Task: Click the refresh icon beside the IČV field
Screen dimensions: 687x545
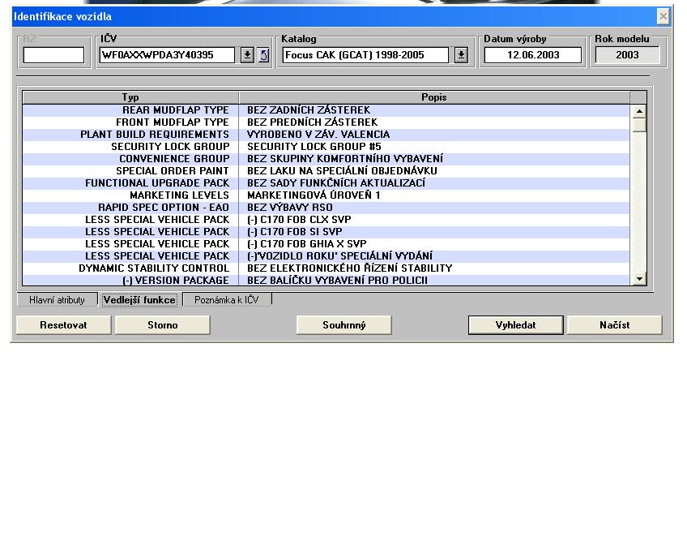Action: click(x=263, y=55)
